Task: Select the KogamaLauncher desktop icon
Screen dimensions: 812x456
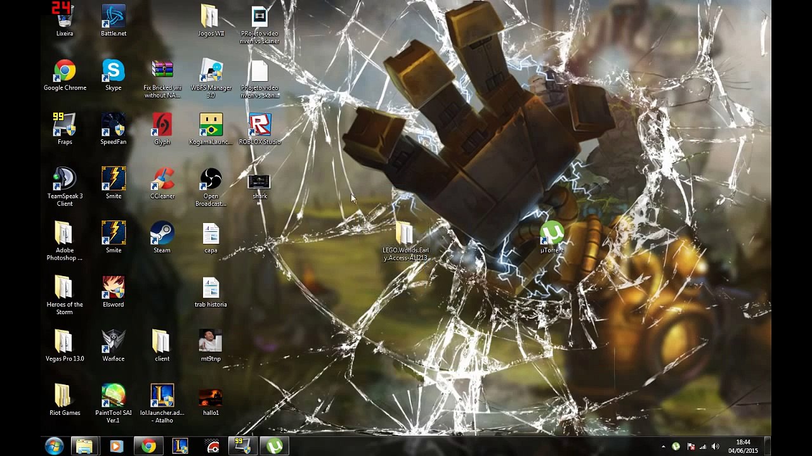Action: pos(211,129)
